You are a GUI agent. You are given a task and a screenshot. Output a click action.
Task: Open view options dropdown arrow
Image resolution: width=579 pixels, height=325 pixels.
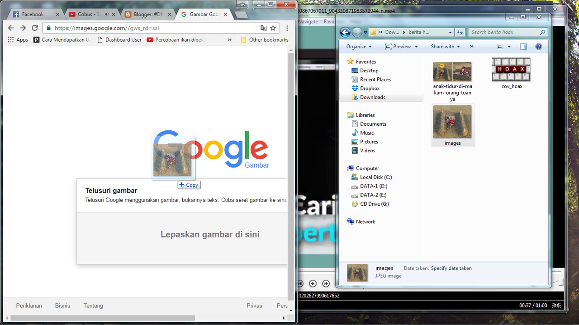click(509, 47)
